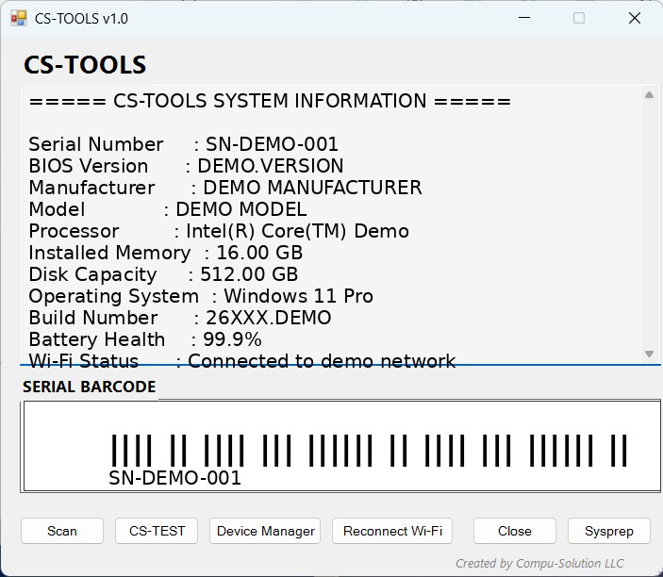Launch CS-TEST
Image resolution: width=663 pixels, height=577 pixels.
pyautogui.click(x=157, y=531)
